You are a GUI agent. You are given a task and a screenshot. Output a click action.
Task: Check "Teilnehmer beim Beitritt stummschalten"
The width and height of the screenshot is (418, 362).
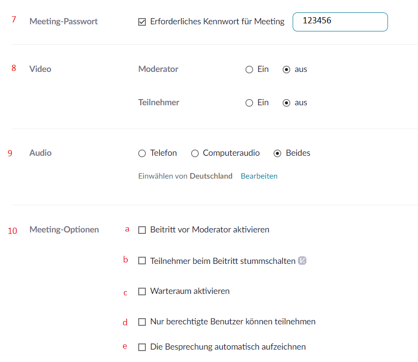(x=142, y=261)
